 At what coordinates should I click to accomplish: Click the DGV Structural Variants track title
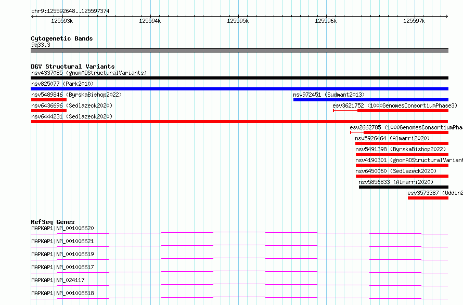pyautogui.click(x=73, y=67)
